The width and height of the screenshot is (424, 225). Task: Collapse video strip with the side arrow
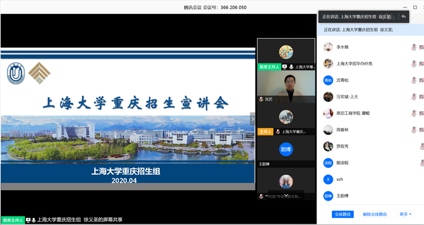pos(252,120)
